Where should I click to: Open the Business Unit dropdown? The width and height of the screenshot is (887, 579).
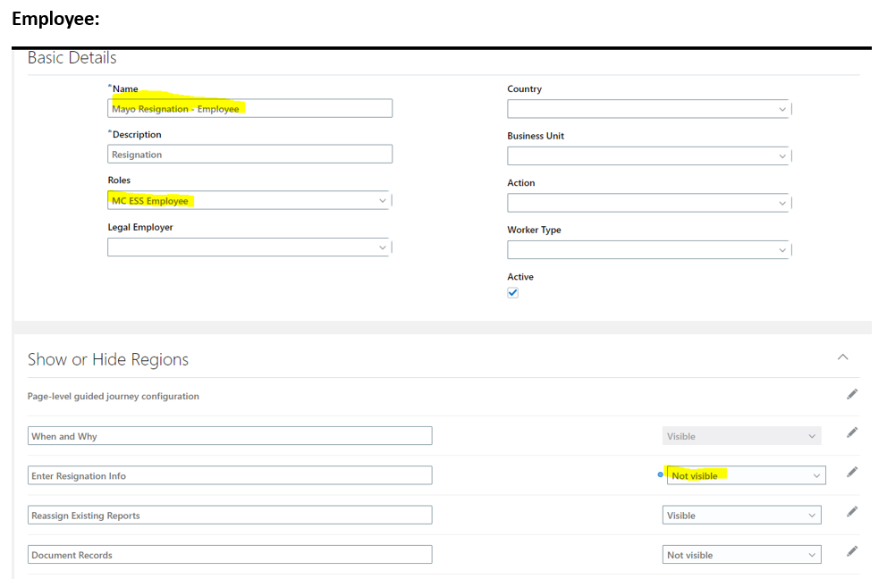[x=648, y=155]
